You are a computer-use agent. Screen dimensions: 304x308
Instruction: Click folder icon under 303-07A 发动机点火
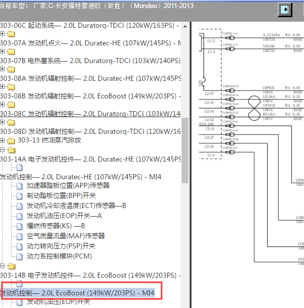click(11, 52)
